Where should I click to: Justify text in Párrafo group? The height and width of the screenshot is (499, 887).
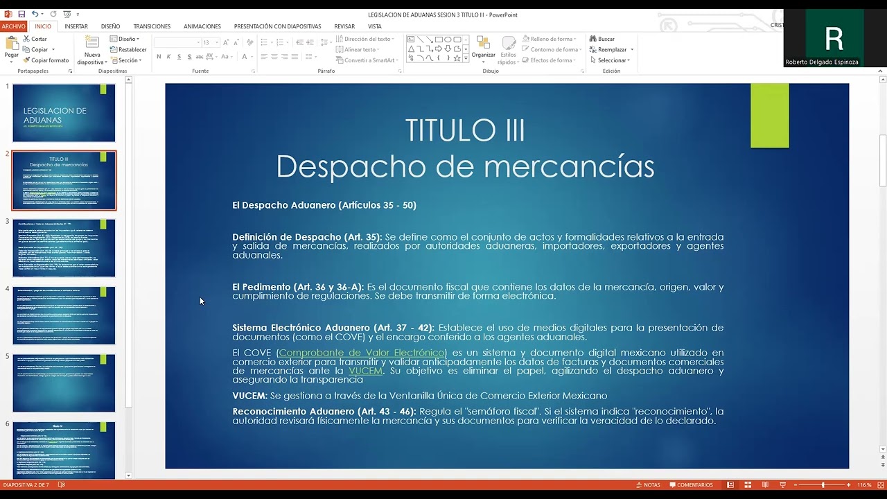[x=295, y=56]
